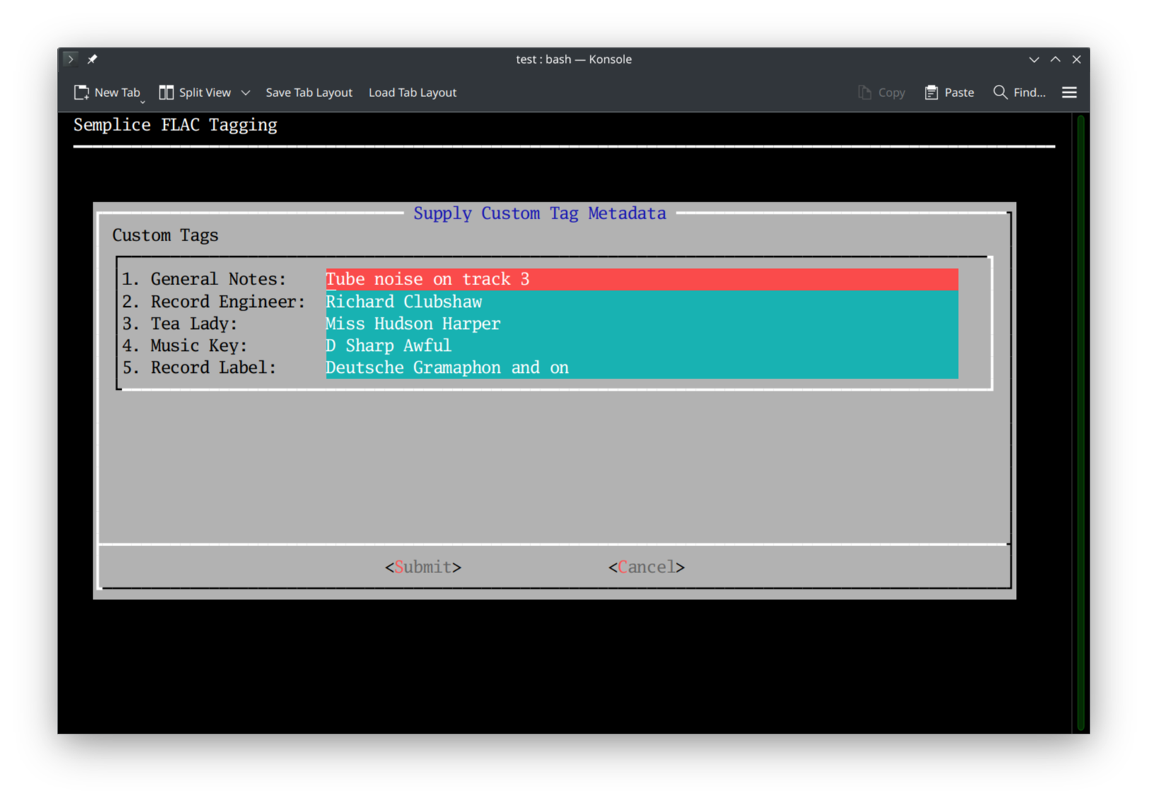
Task: Click the window shade chevron in title bar
Action: pos(1034,59)
